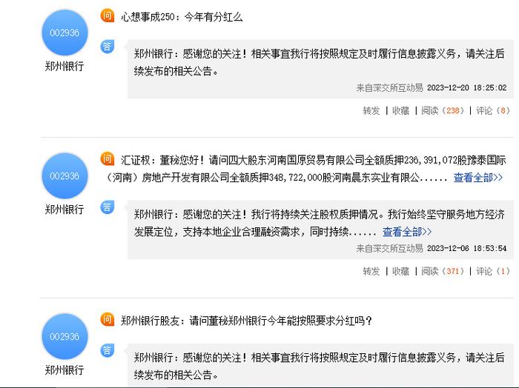Click the orange 问 icon beside 郑州银行股友's question
This screenshot has height=388, width=519.
pyautogui.click(x=108, y=319)
